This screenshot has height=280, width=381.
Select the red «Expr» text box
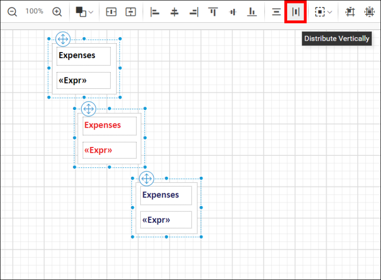click(109, 150)
